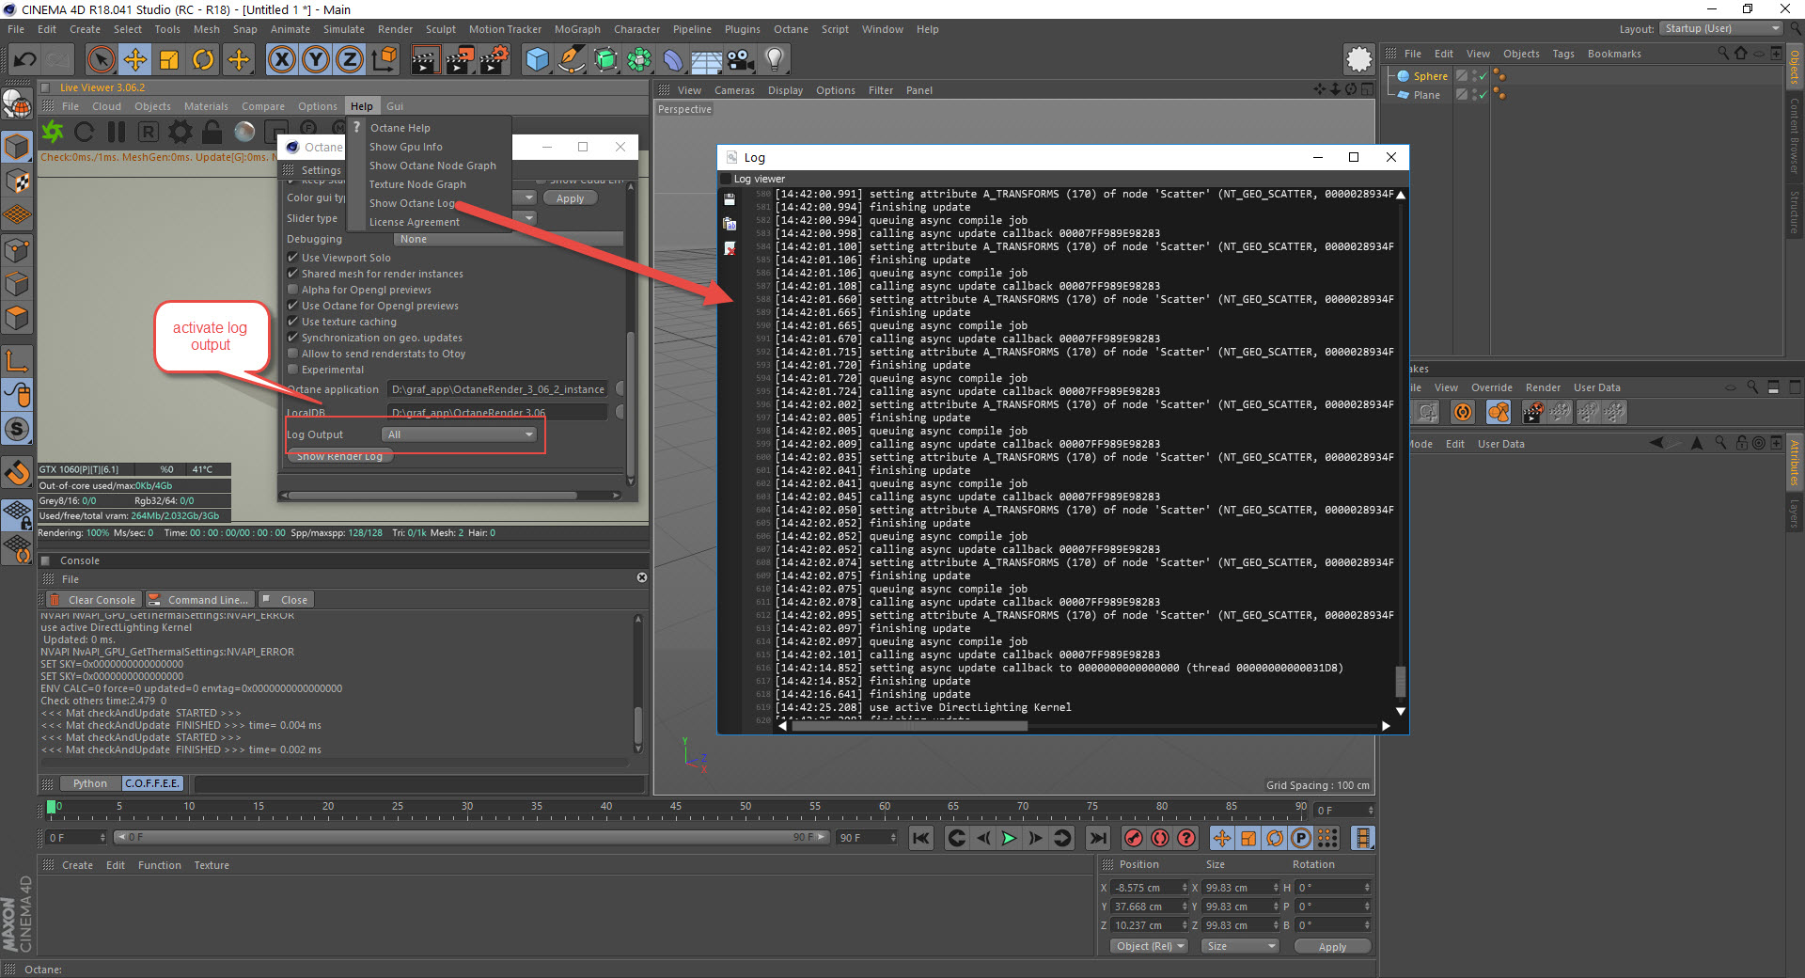Click Record Active Objects keyframe button
1805x978 pixels.
point(1134,838)
